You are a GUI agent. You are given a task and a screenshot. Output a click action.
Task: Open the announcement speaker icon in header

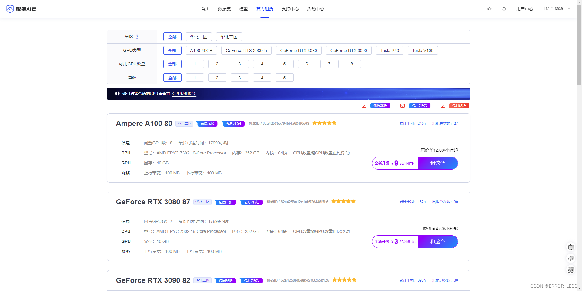490,9
